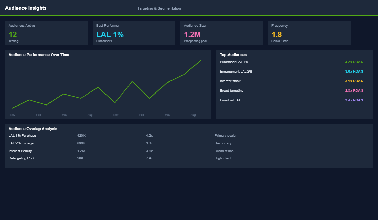
Task: Open the Engagement LAL 2% audience
Action: pos(236,71)
